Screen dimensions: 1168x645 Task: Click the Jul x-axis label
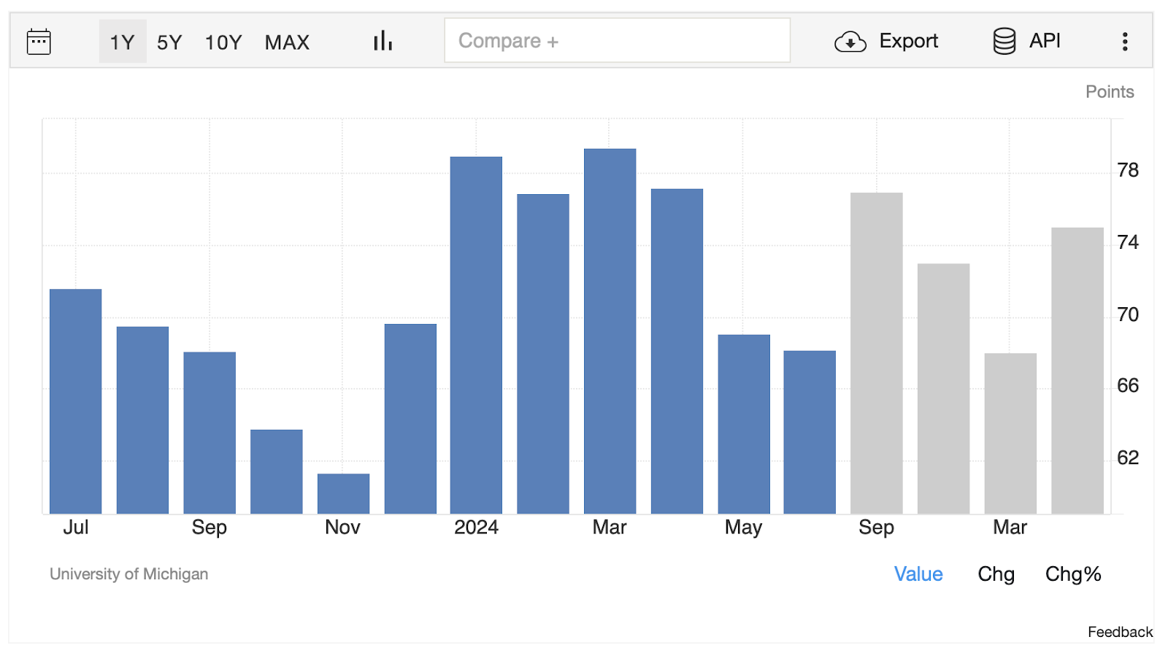[76, 528]
